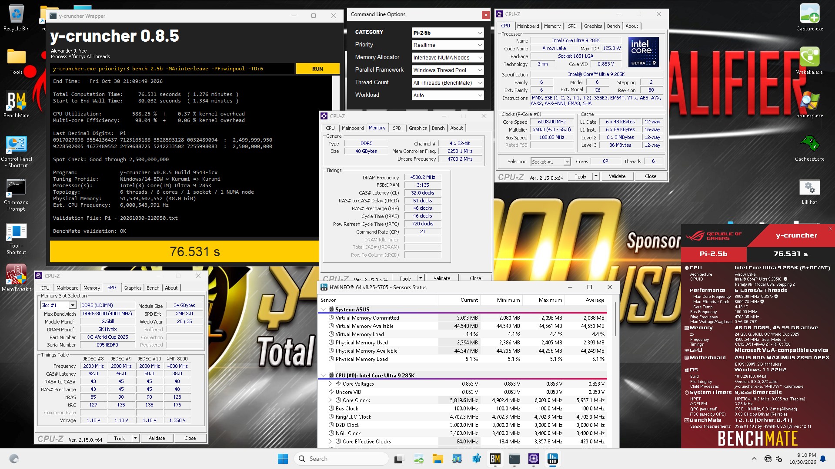Collapse the CPU [#0] Intel Core Ultra group
835x469 pixels.
[323, 376]
